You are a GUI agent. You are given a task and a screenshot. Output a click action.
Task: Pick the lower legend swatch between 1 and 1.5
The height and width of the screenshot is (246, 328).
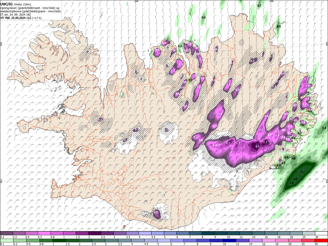pyautogui.click(x=59, y=240)
